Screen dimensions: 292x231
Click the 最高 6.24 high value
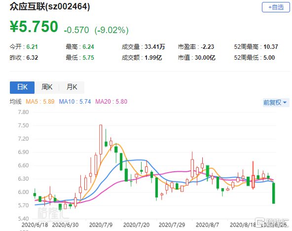(80, 47)
